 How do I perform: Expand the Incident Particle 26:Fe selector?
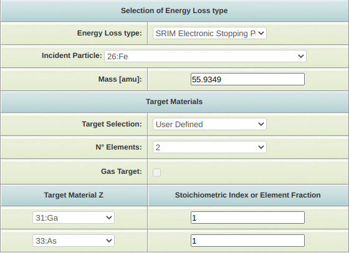(x=205, y=56)
